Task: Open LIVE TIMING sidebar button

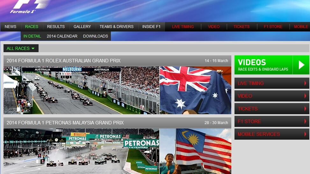Action: click(272, 83)
